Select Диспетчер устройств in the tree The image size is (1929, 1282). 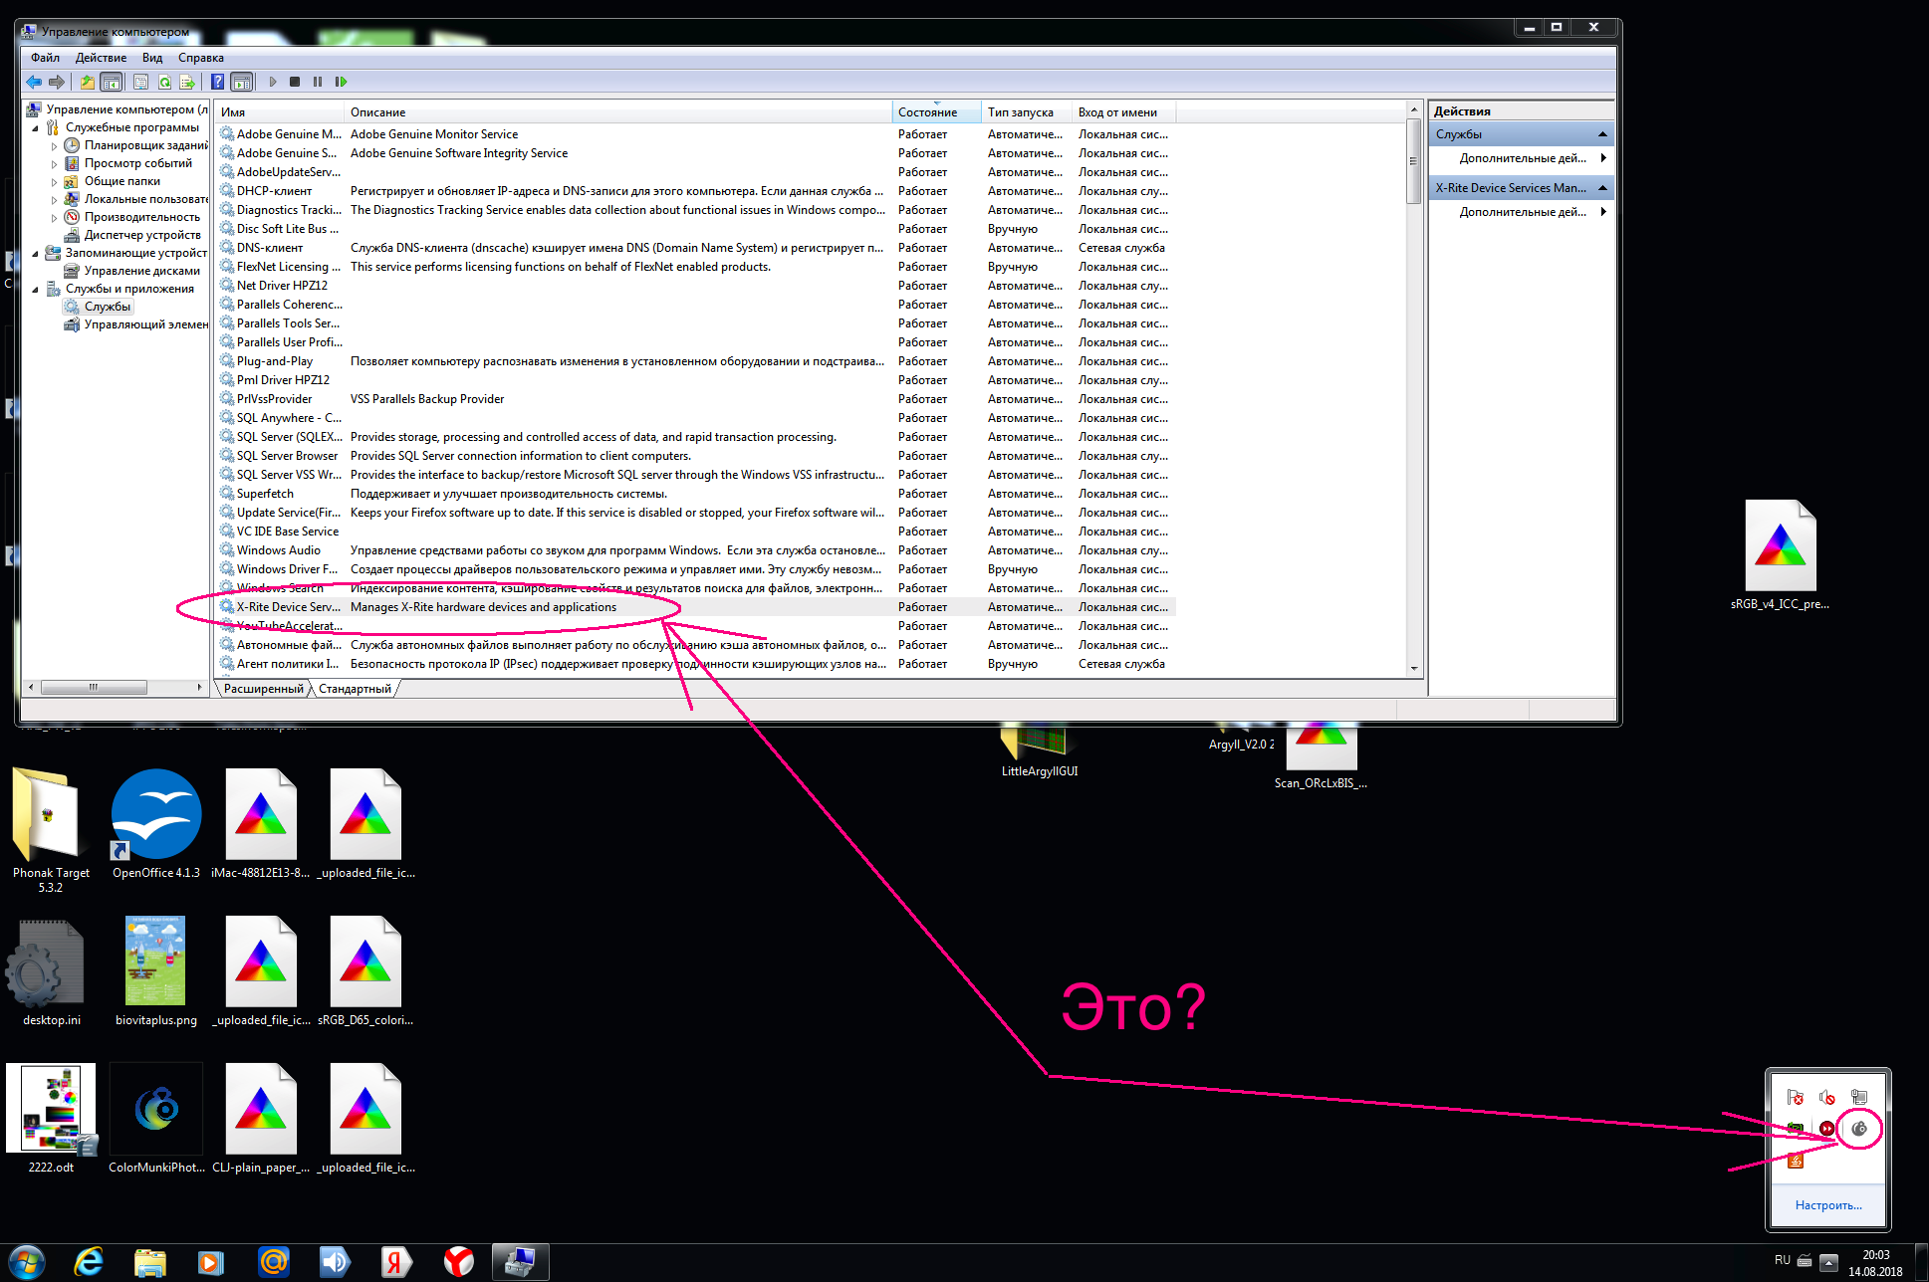click(133, 235)
